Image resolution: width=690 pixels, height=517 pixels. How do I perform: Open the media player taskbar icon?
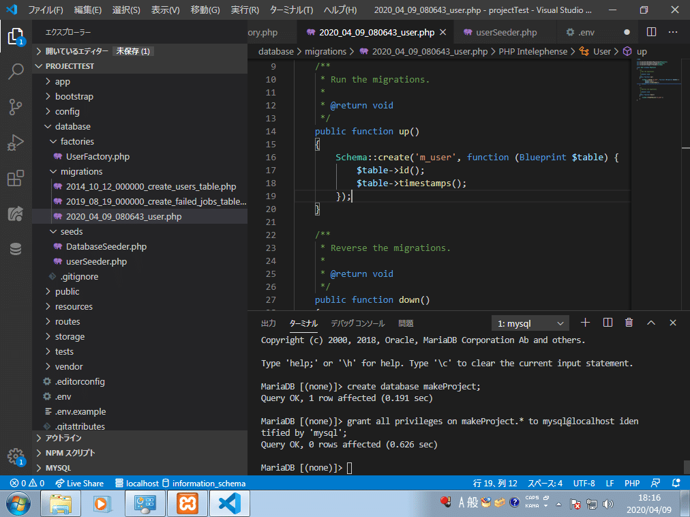click(102, 503)
